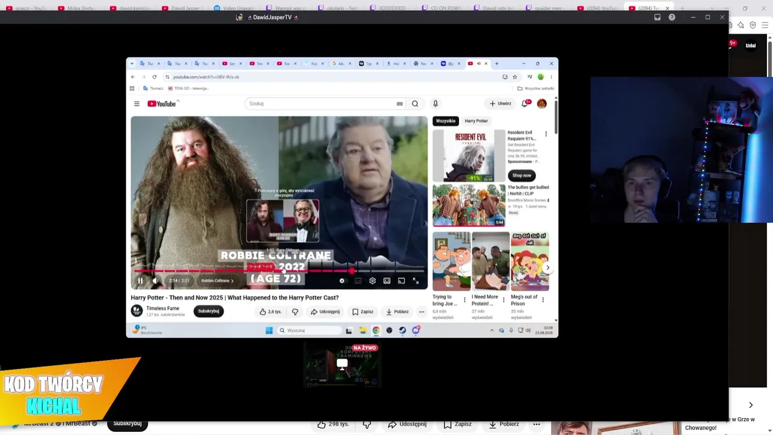Open help icon in DawidJasperTV window
The height and width of the screenshot is (435, 773).
(672, 18)
